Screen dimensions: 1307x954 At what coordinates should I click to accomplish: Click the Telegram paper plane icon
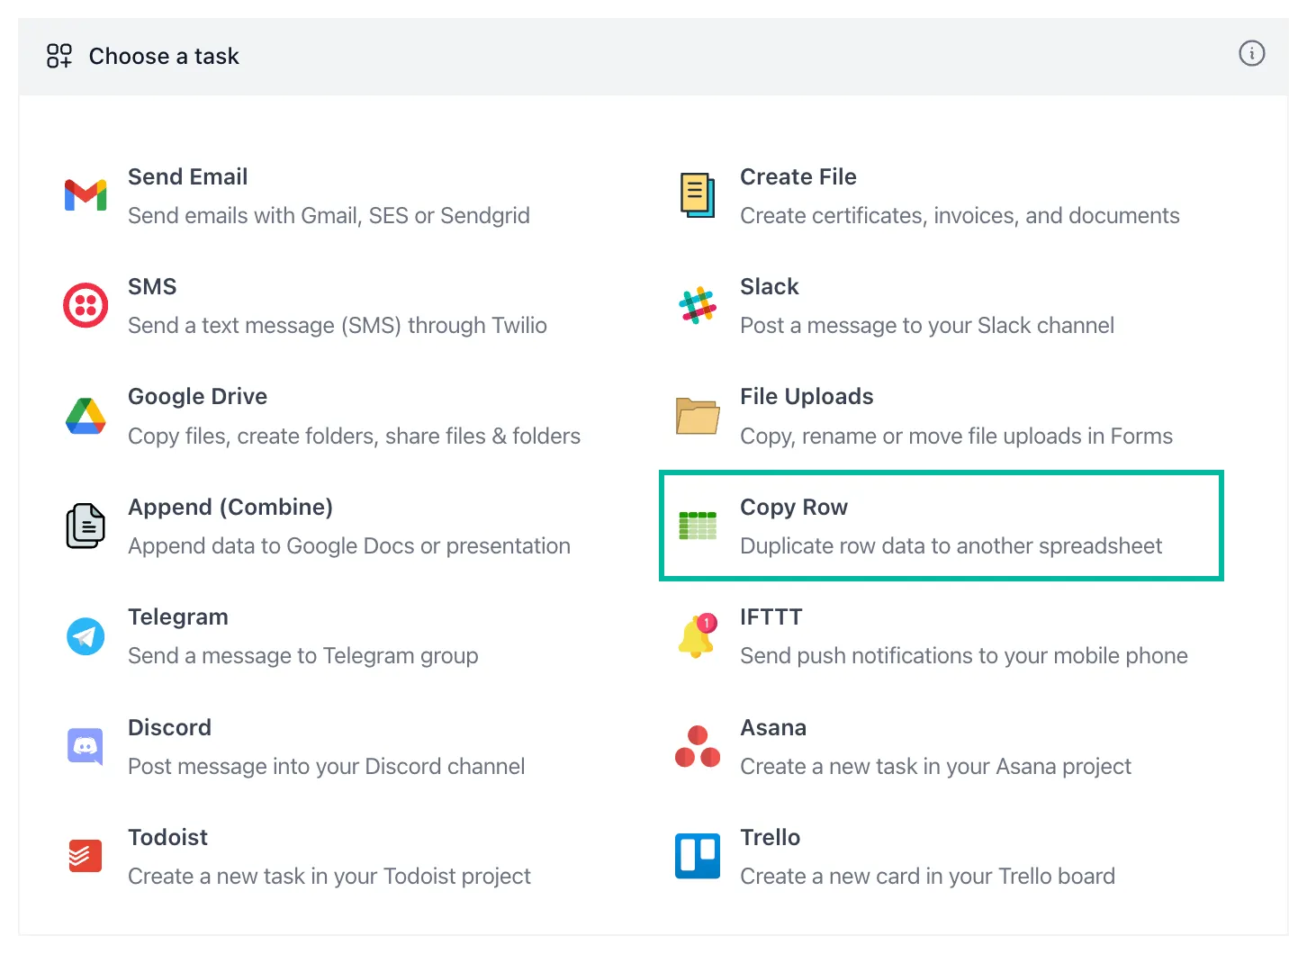click(86, 636)
